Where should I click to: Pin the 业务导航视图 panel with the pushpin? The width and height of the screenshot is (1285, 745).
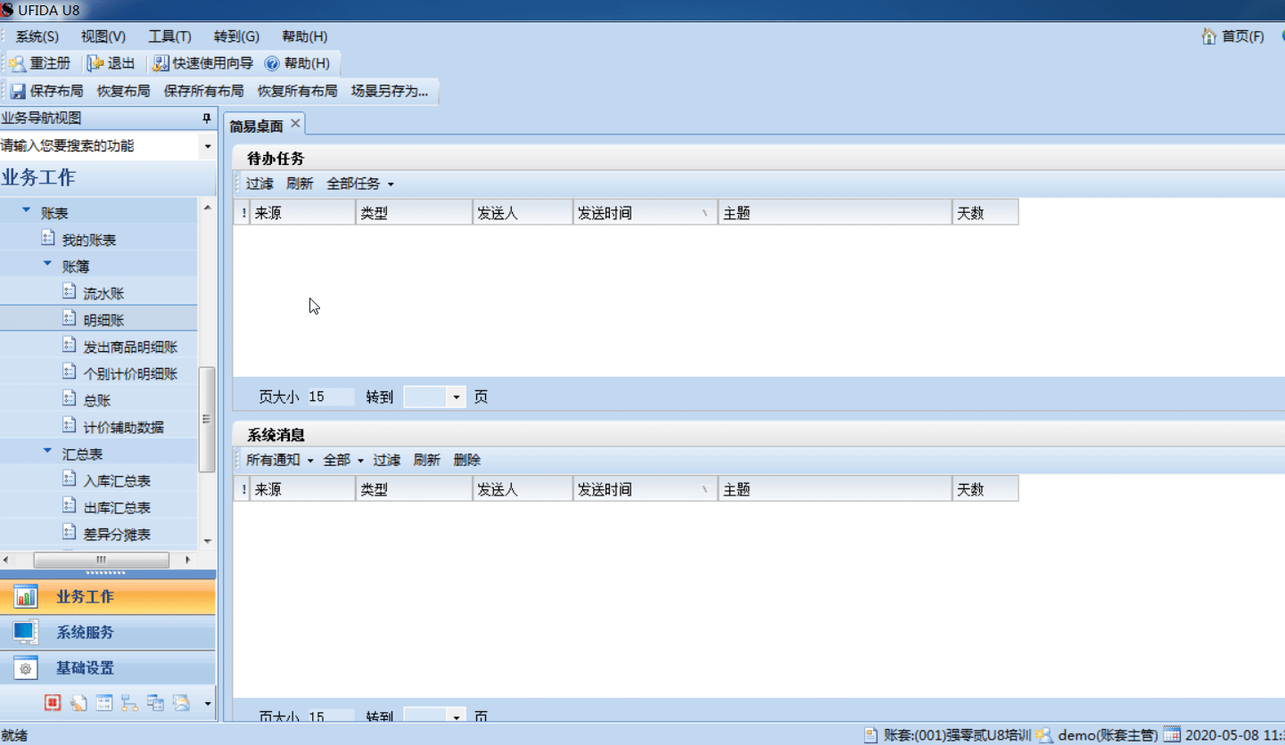pyautogui.click(x=207, y=119)
